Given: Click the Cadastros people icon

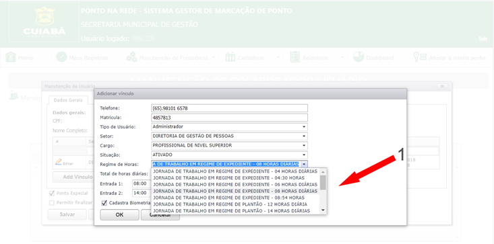Looking at the screenshot, I should 230,57.
